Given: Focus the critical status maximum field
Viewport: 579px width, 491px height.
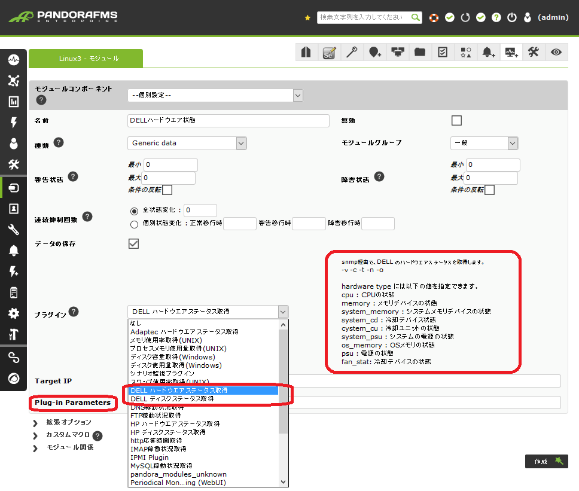Looking at the screenshot, I should [x=491, y=178].
